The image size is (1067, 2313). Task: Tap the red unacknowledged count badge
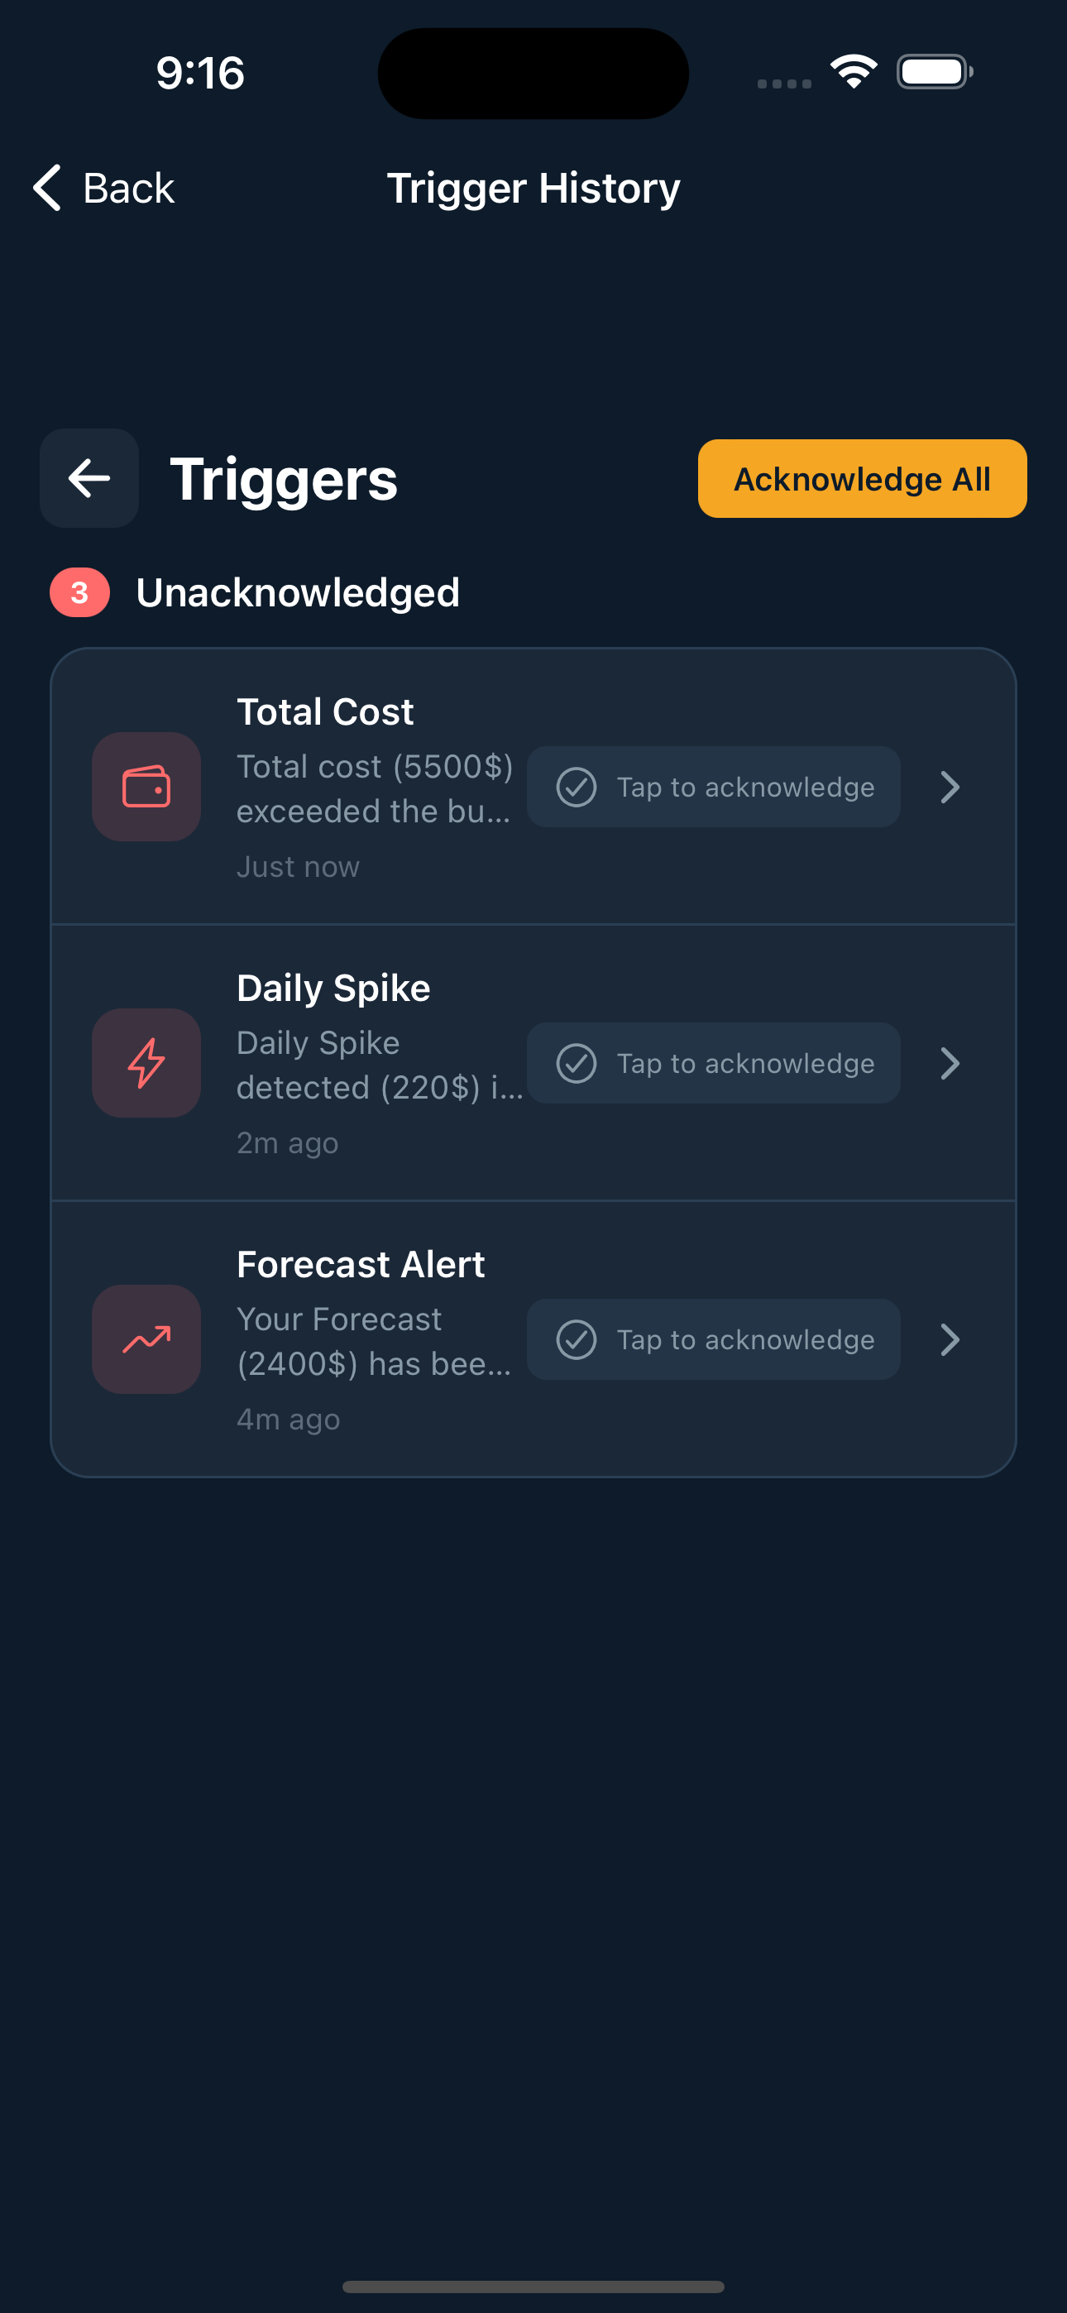coord(80,592)
